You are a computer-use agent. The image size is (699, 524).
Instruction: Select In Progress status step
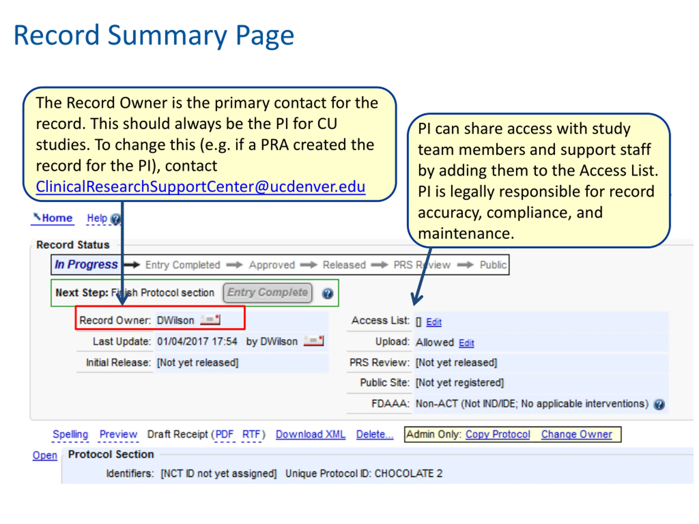pos(86,264)
